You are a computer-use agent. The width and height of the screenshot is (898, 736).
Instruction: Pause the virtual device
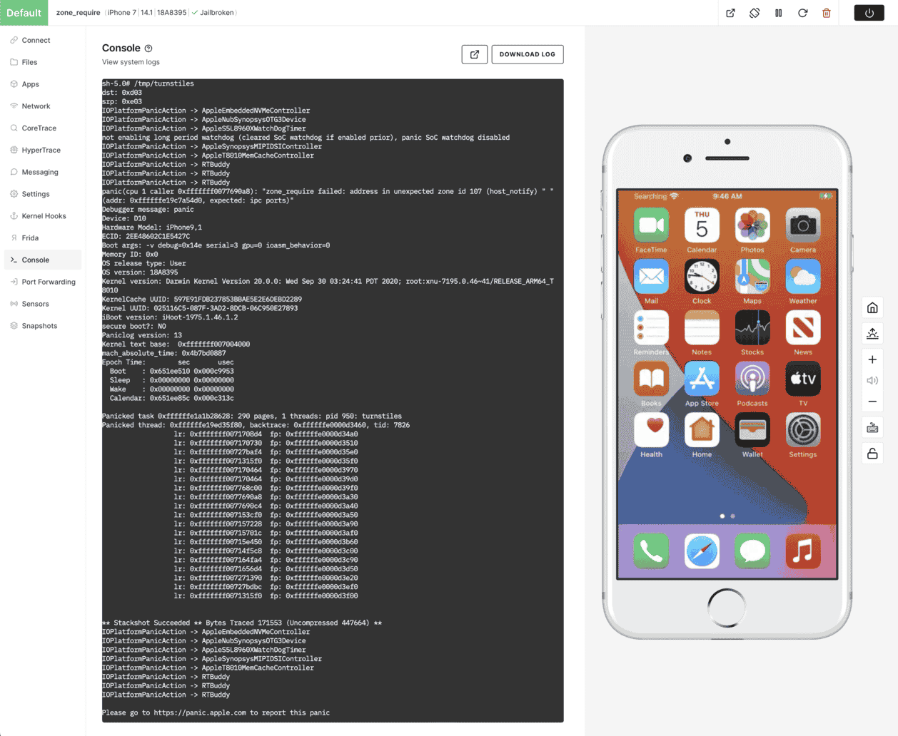pyautogui.click(x=778, y=12)
